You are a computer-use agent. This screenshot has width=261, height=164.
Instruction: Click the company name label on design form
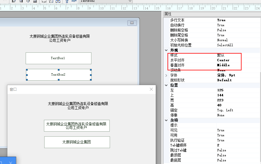point(60,38)
